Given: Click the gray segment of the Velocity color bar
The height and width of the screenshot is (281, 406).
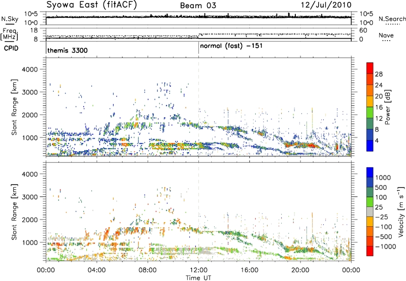Looking at the screenshot, I should (370, 212).
